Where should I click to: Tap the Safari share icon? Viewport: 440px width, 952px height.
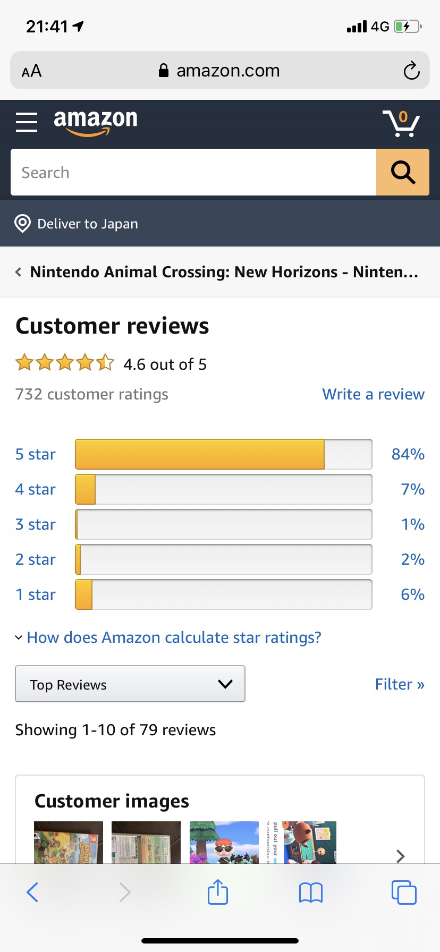pyautogui.click(x=218, y=892)
